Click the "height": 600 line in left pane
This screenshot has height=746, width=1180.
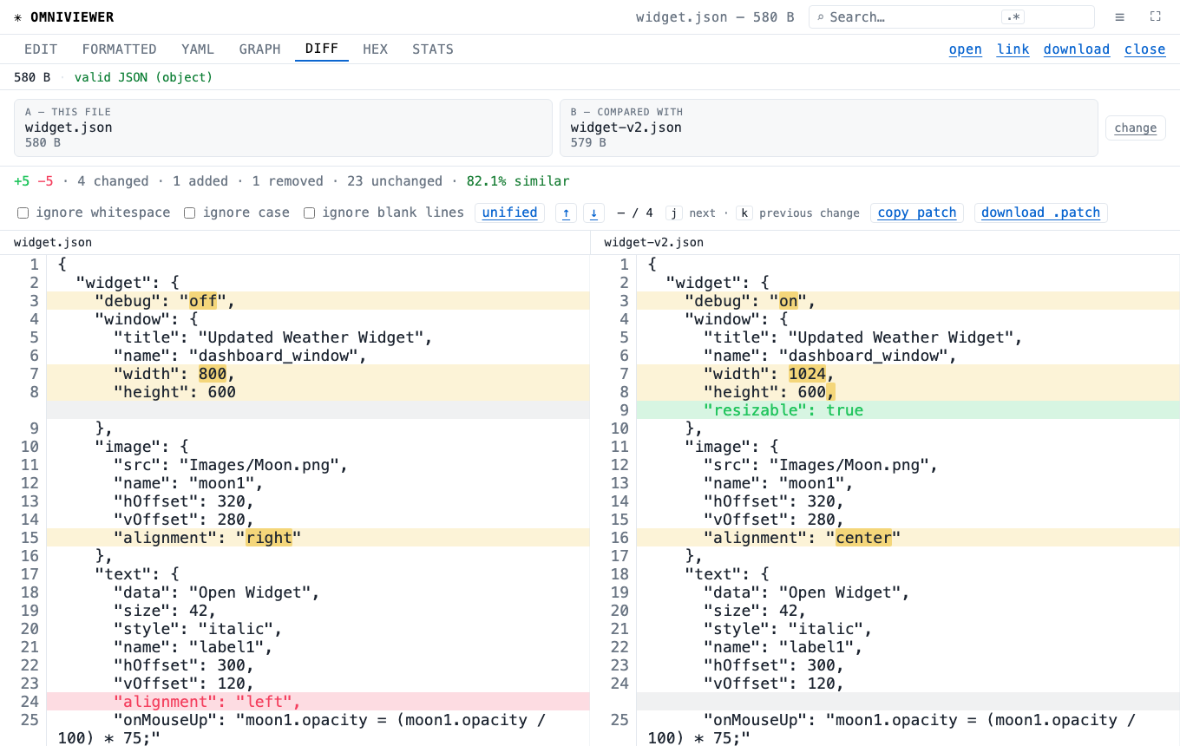318,392
